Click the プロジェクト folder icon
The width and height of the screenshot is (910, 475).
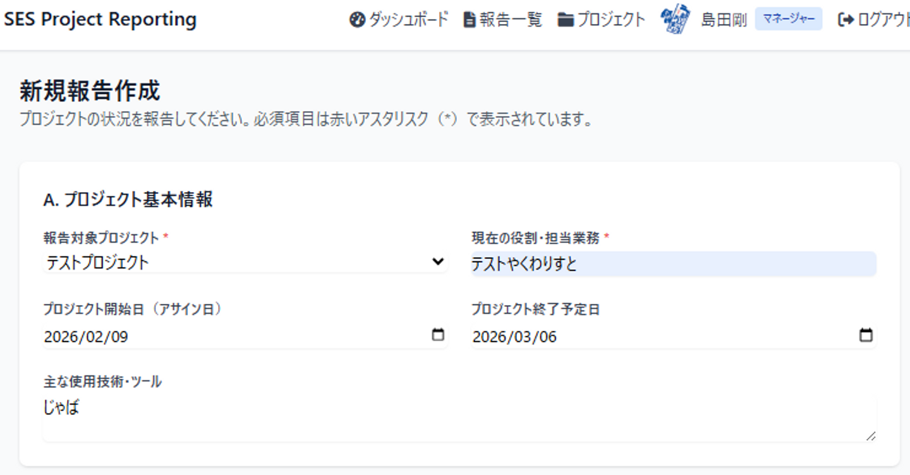pyautogui.click(x=566, y=20)
